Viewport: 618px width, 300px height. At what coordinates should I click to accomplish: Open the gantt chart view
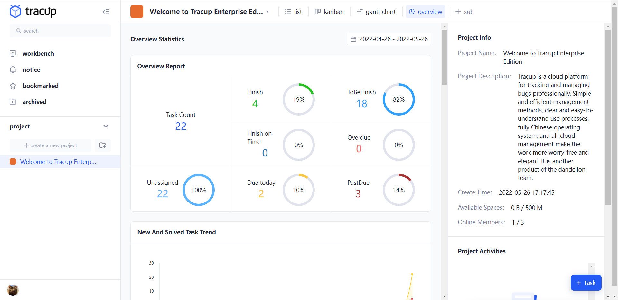pyautogui.click(x=376, y=12)
